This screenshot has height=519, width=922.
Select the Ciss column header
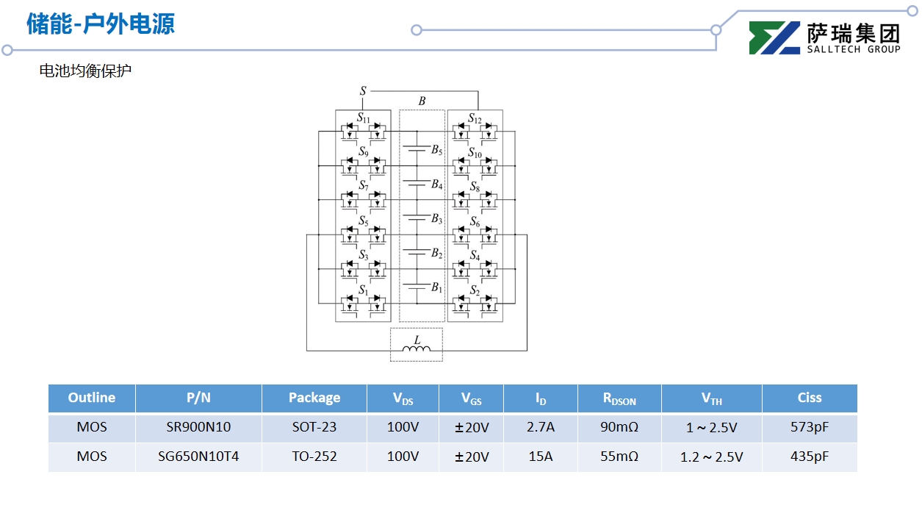809,398
